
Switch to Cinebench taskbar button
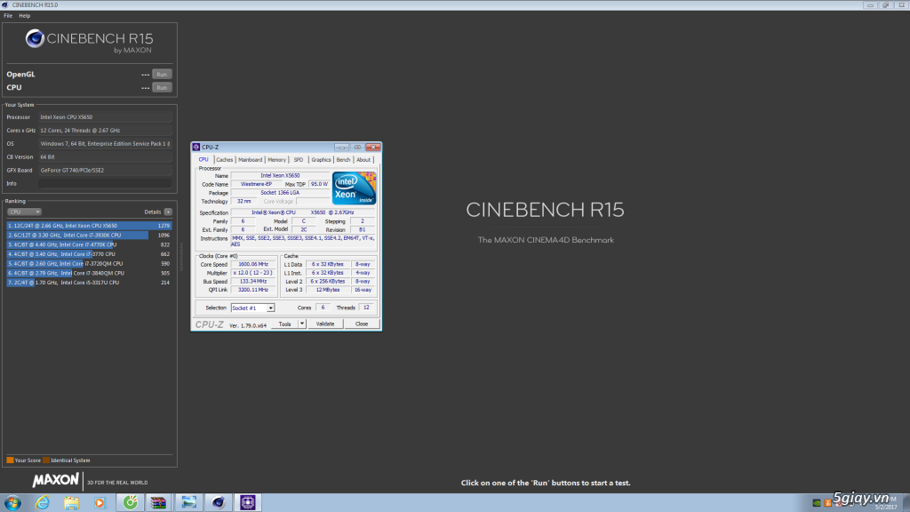[219, 502]
